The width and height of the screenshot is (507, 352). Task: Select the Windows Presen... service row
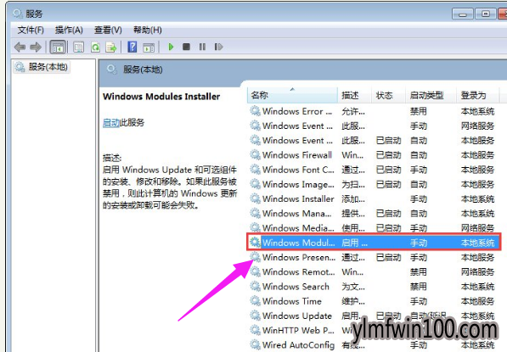[x=374, y=257]
